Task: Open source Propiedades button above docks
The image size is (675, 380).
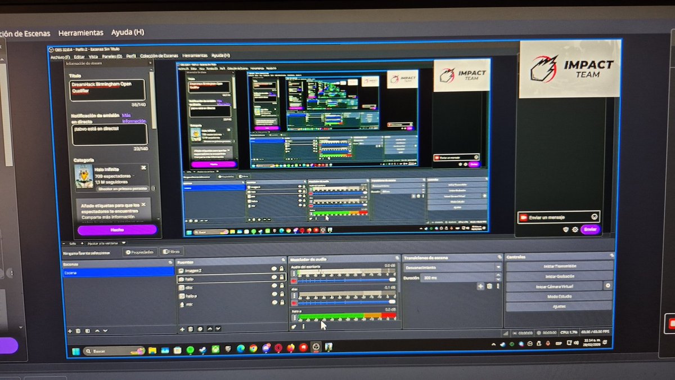Action: pos(141,252)
